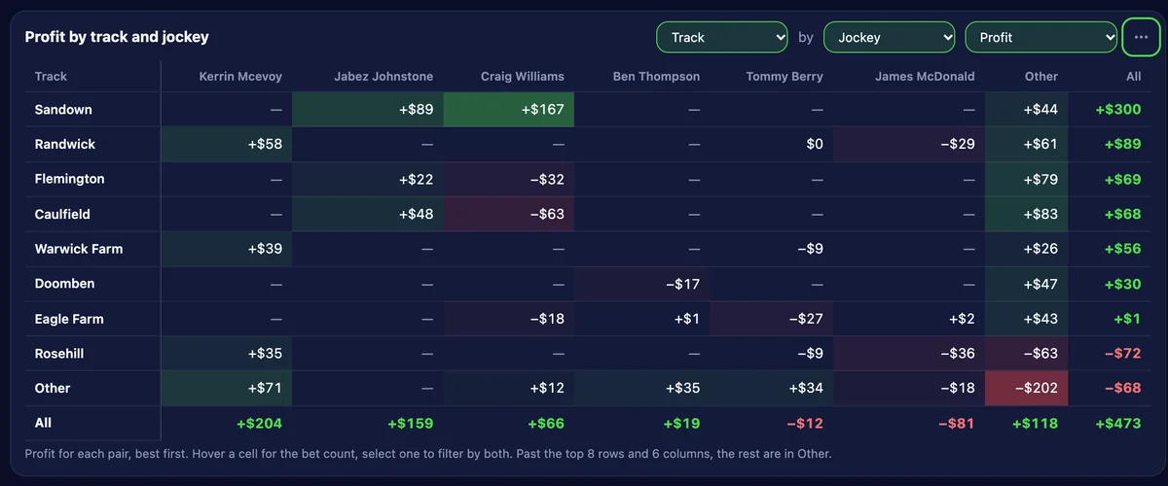
Task: Select the Doomben / Ben Thompson −$17 cell
Action: click(x=642, y=284)
